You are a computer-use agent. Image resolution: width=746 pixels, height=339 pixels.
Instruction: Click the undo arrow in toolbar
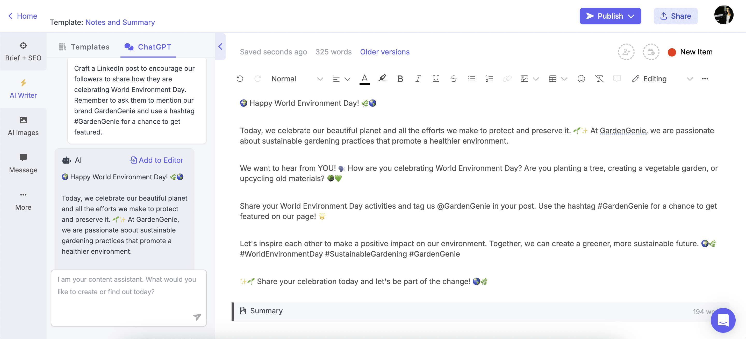(x=240, y=79)
